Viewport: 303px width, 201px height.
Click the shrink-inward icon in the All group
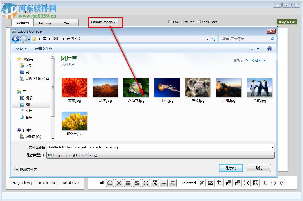click(x=155, y=183)
